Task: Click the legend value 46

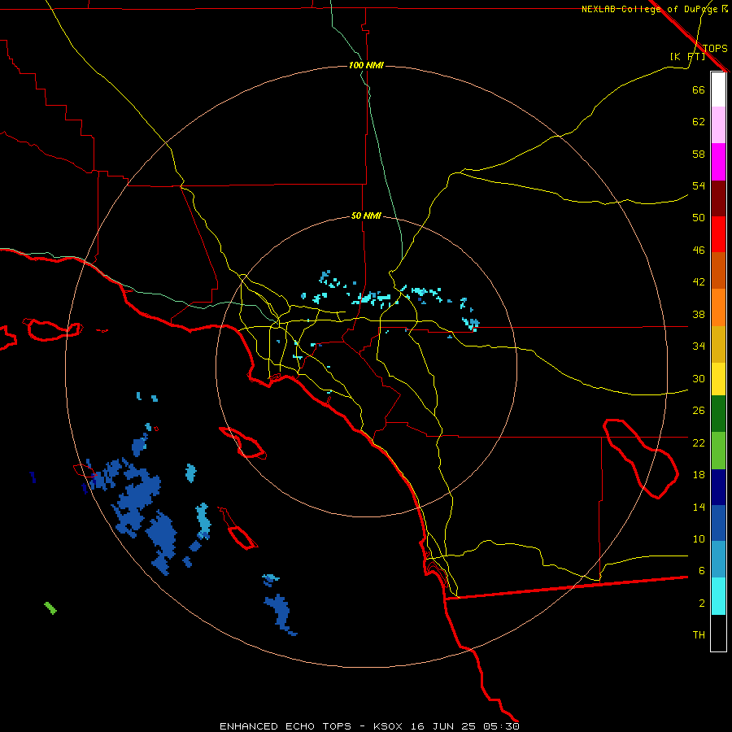Action: (699, 251)
